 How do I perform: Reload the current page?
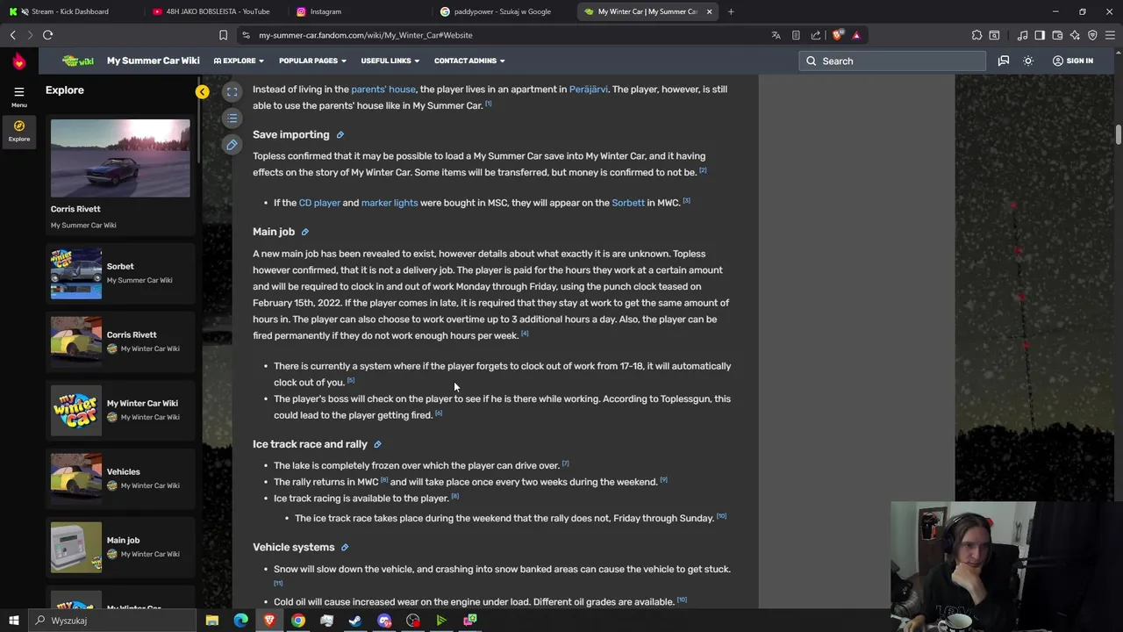[x=47, y=35]
